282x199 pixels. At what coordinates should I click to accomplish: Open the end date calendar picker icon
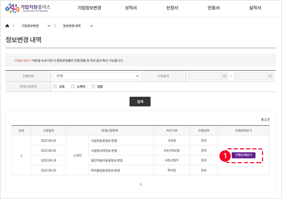(x=270, y=76)
